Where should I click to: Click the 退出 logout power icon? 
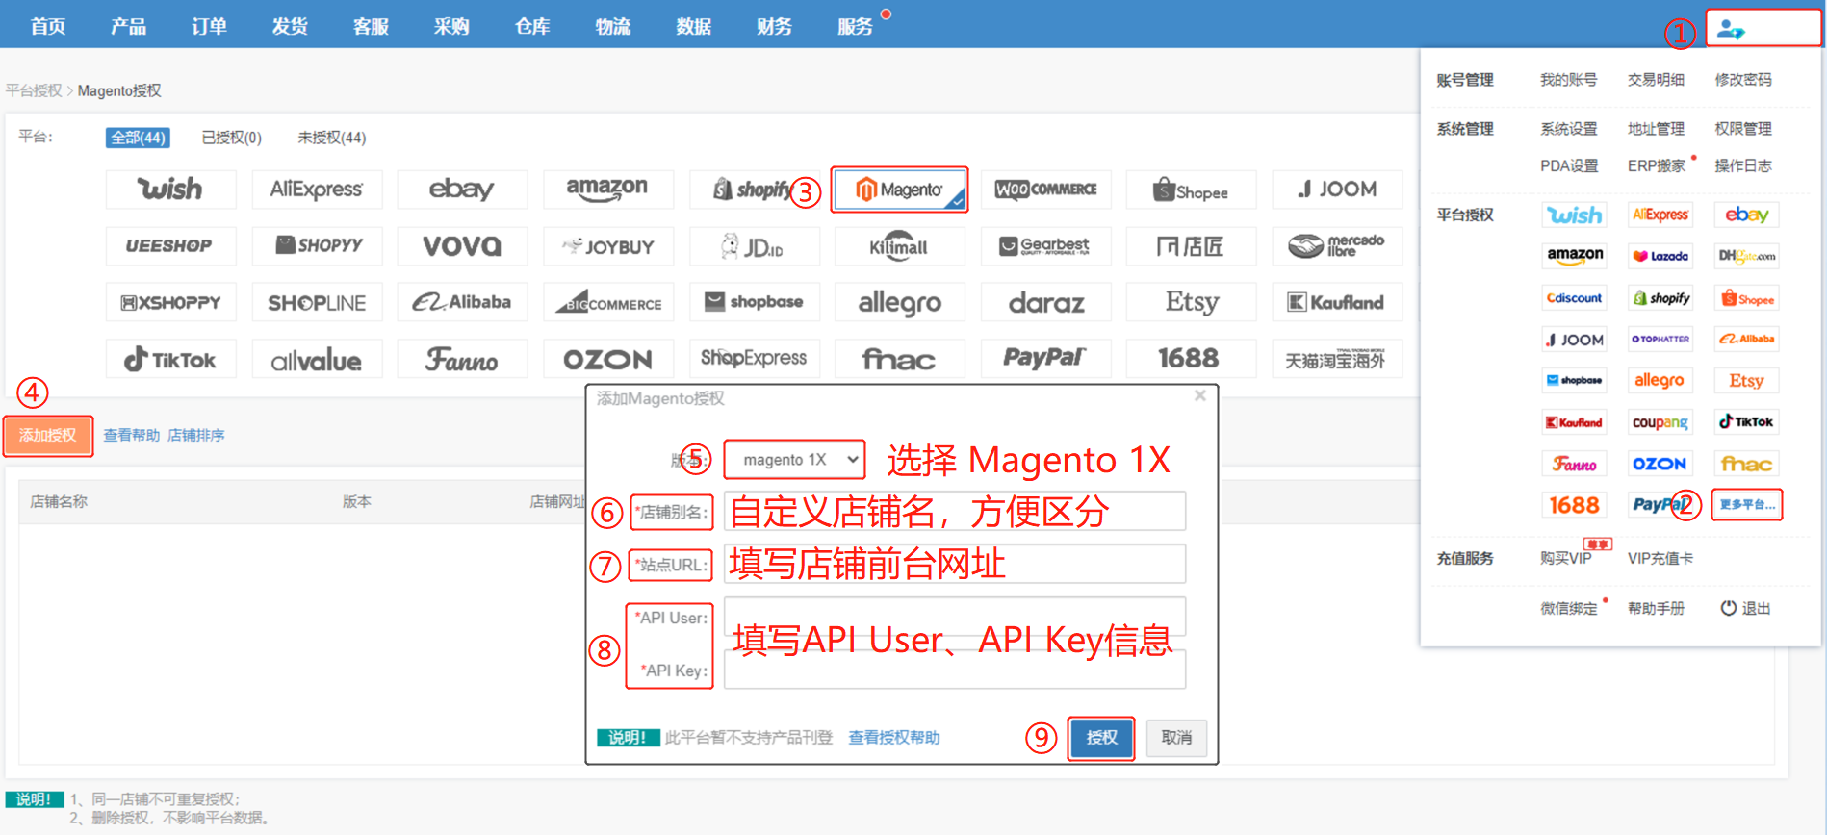click(1729, 608)
